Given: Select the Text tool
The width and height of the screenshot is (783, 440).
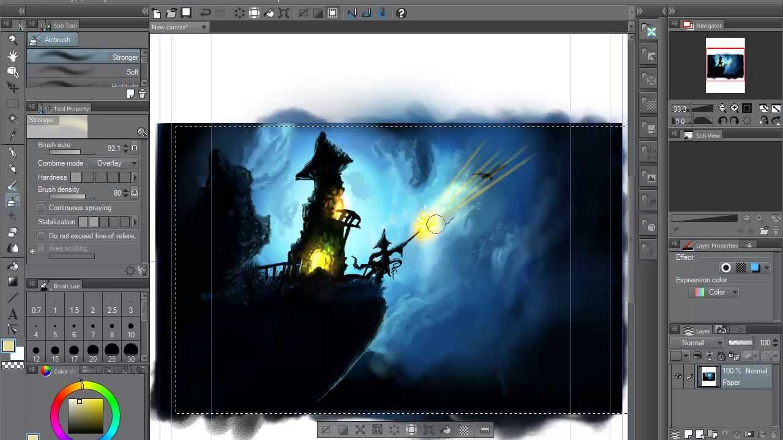Looking at the screenshot, I should pos(12,315).
